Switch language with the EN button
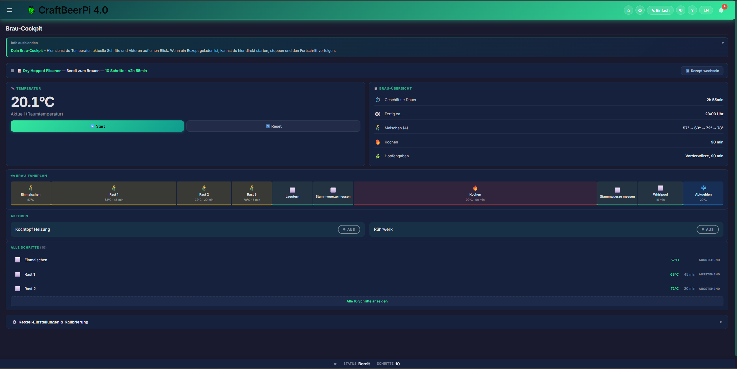Image resolution: width=737 pixels, height=369 pixels. tap(706, 10)
